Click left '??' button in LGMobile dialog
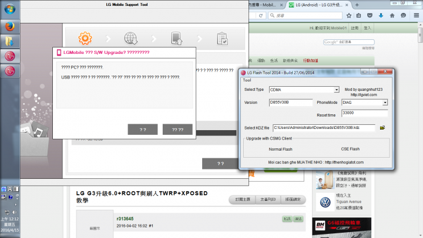 pos(143,130)
